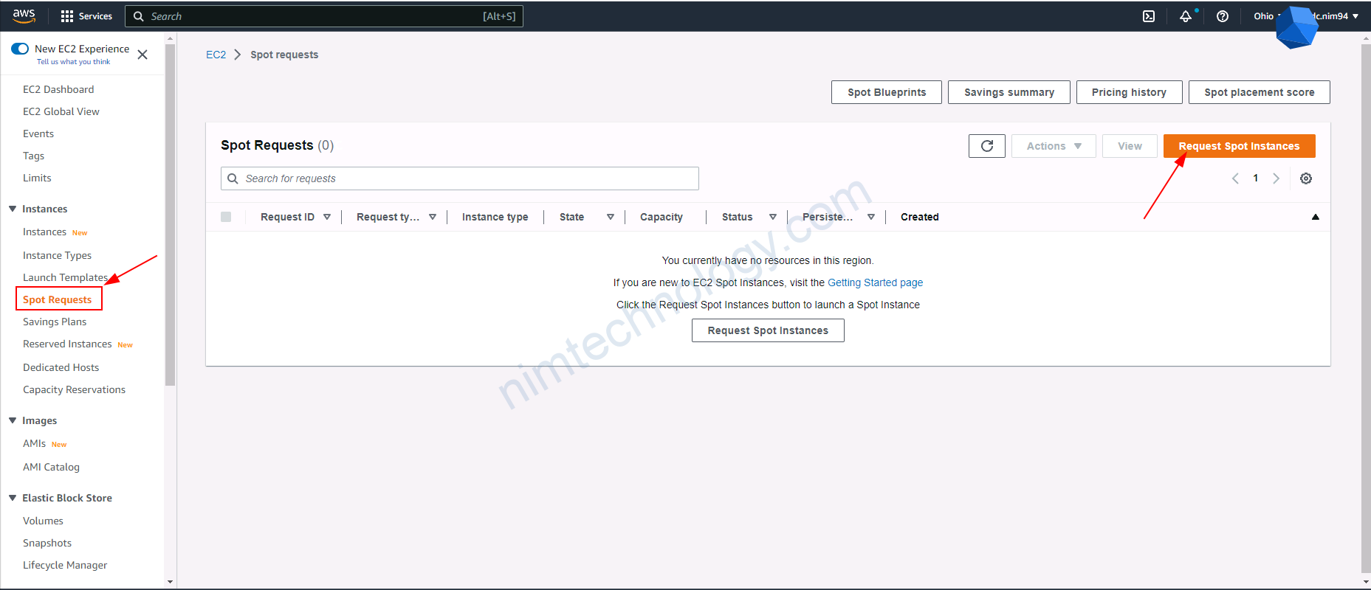Image resolution: width=1371 pixels, height=590 pixels.
Task: Tick the select-all requests checkbox
Action: click(x=226, y=217)
